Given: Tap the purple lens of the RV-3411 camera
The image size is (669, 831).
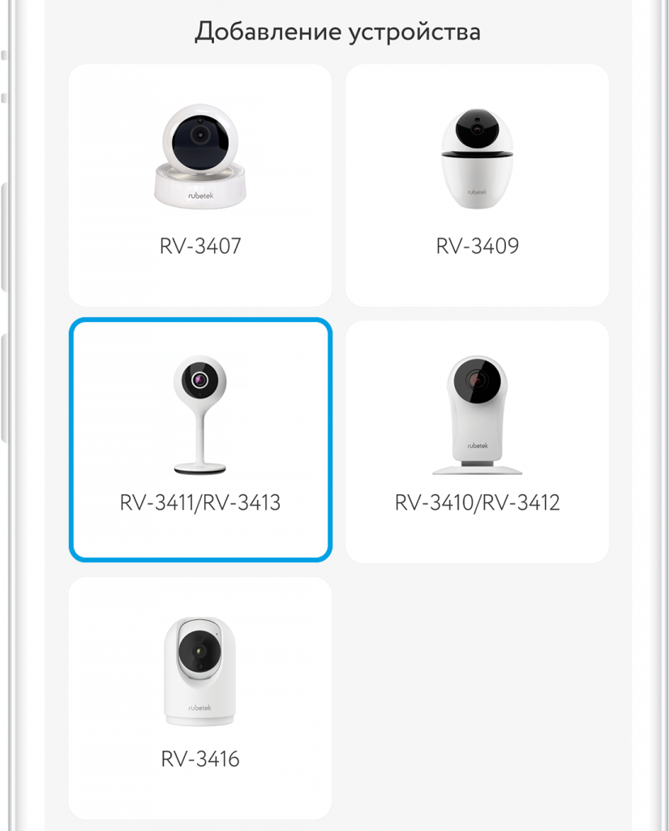Looking at the screenshot, I should [x=199, y=380].
